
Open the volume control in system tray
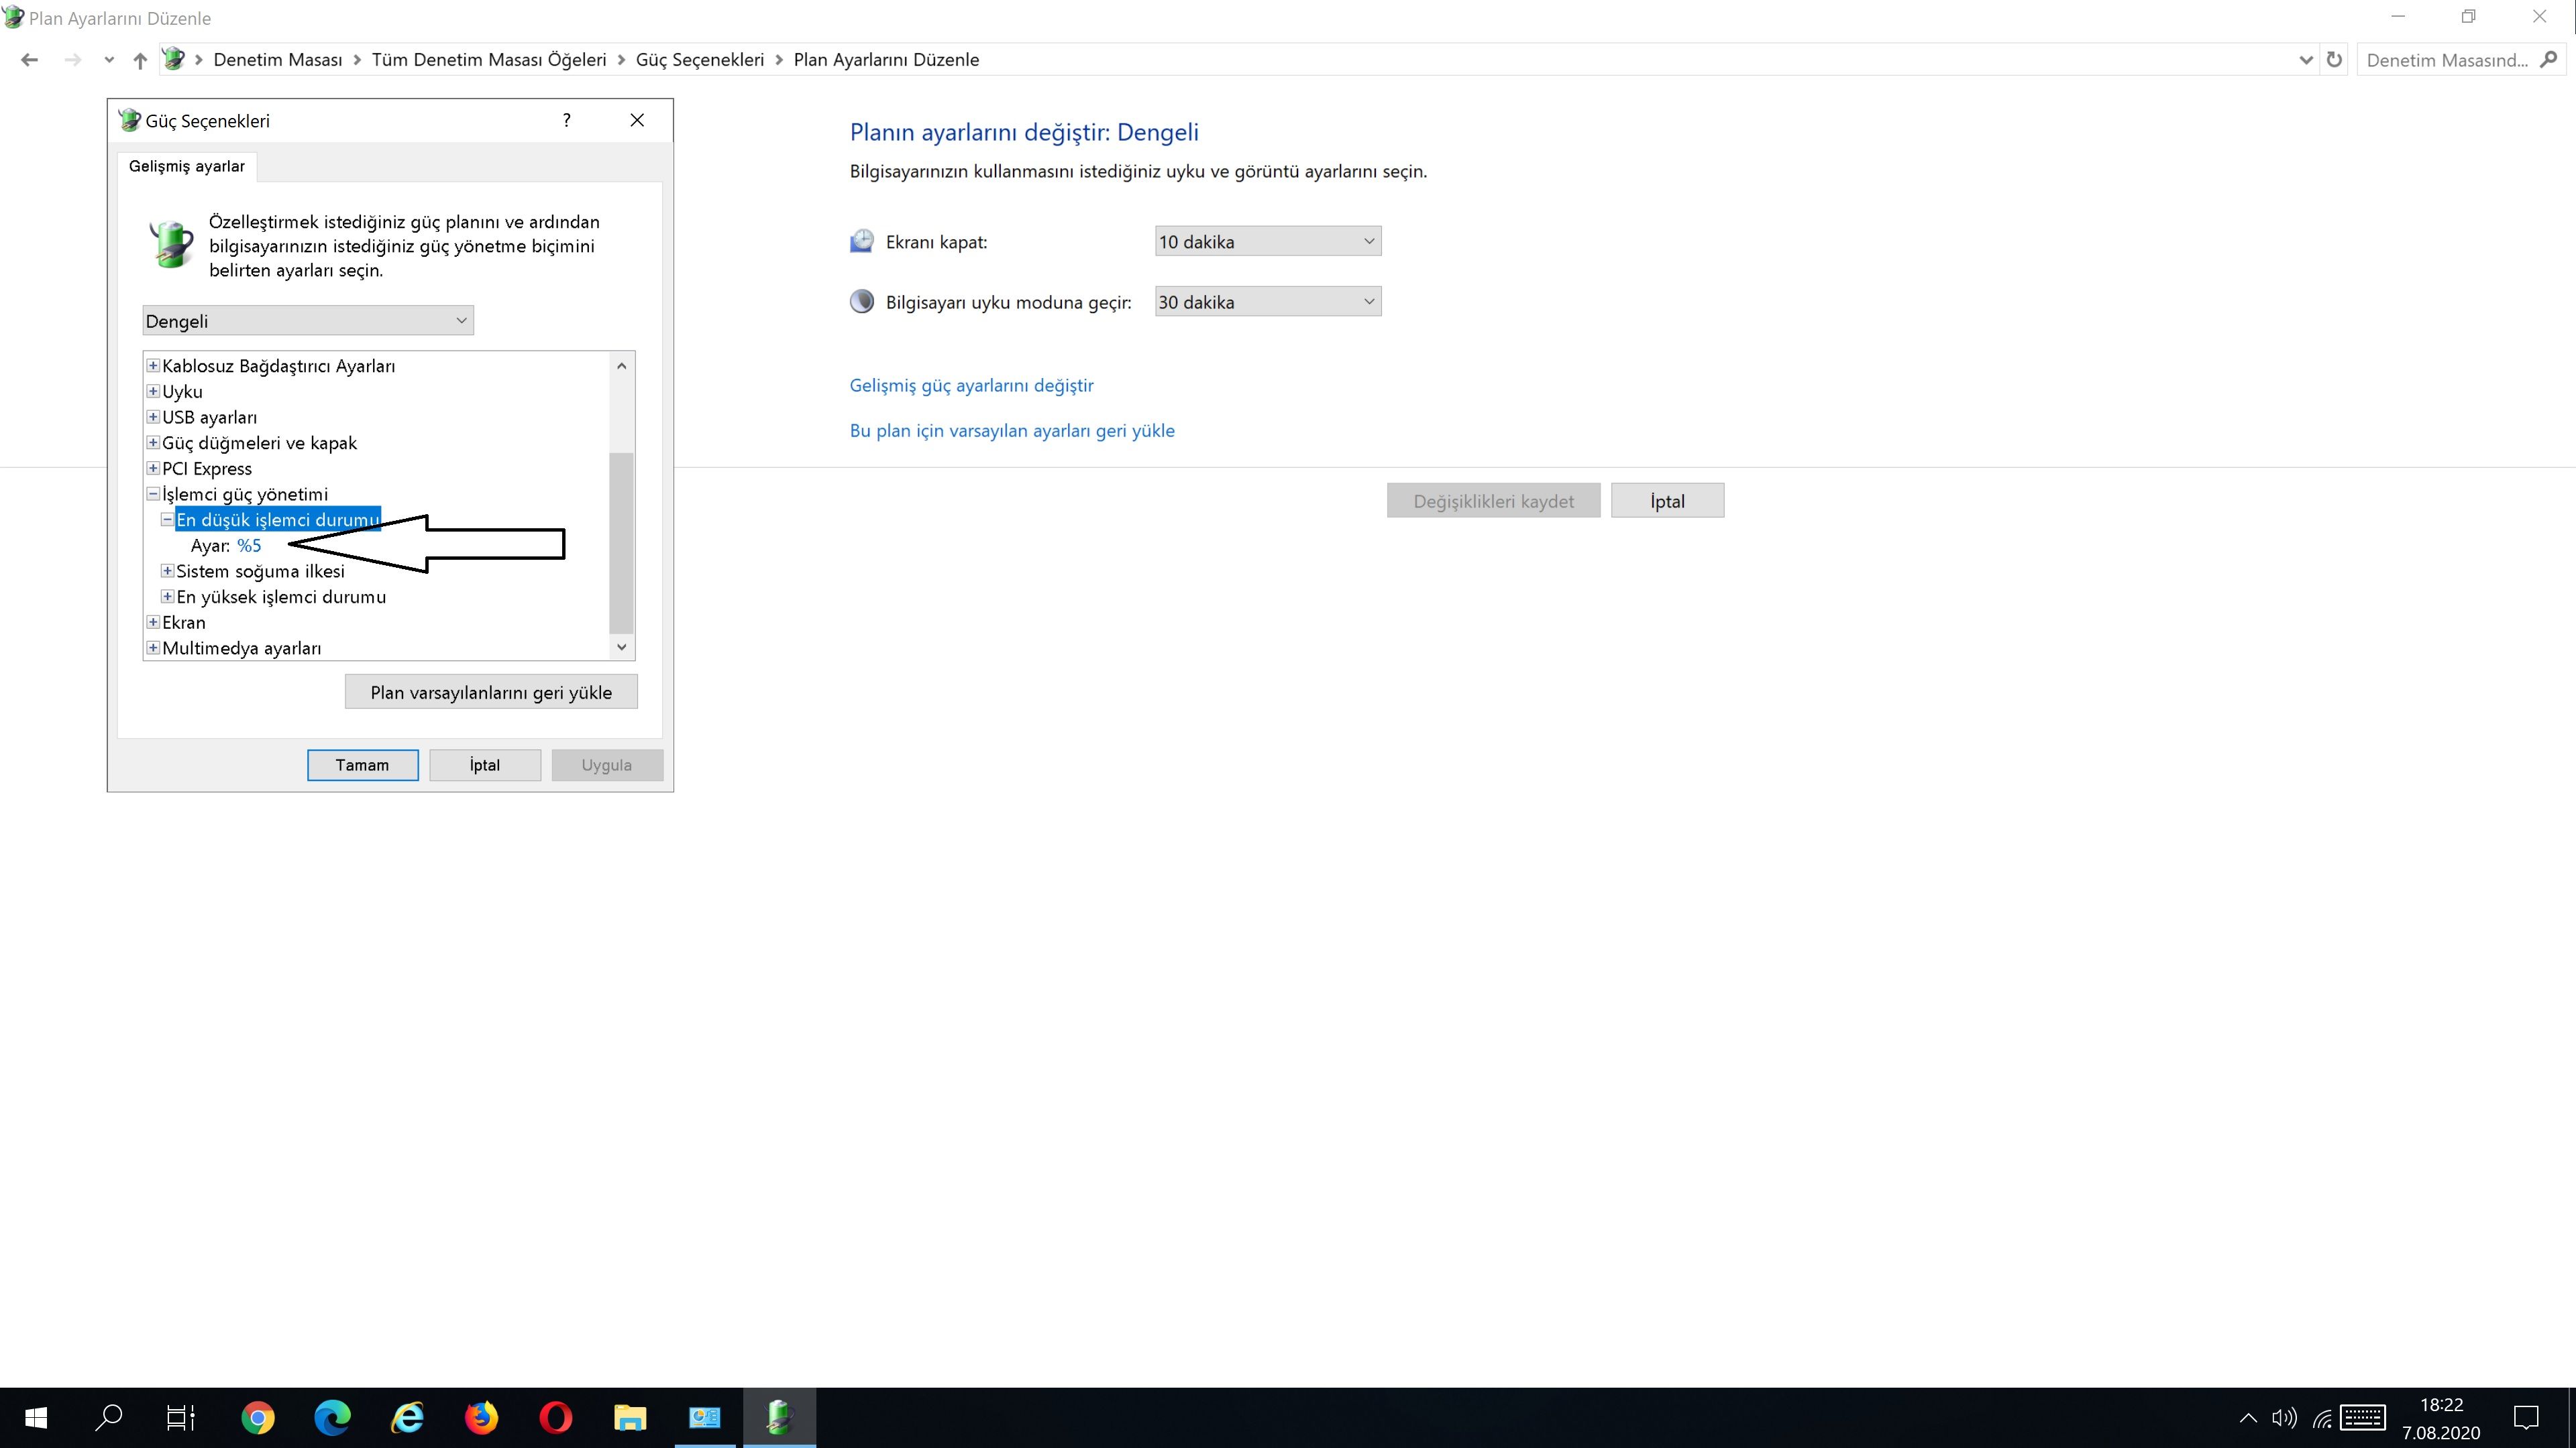point(2284,1418)
